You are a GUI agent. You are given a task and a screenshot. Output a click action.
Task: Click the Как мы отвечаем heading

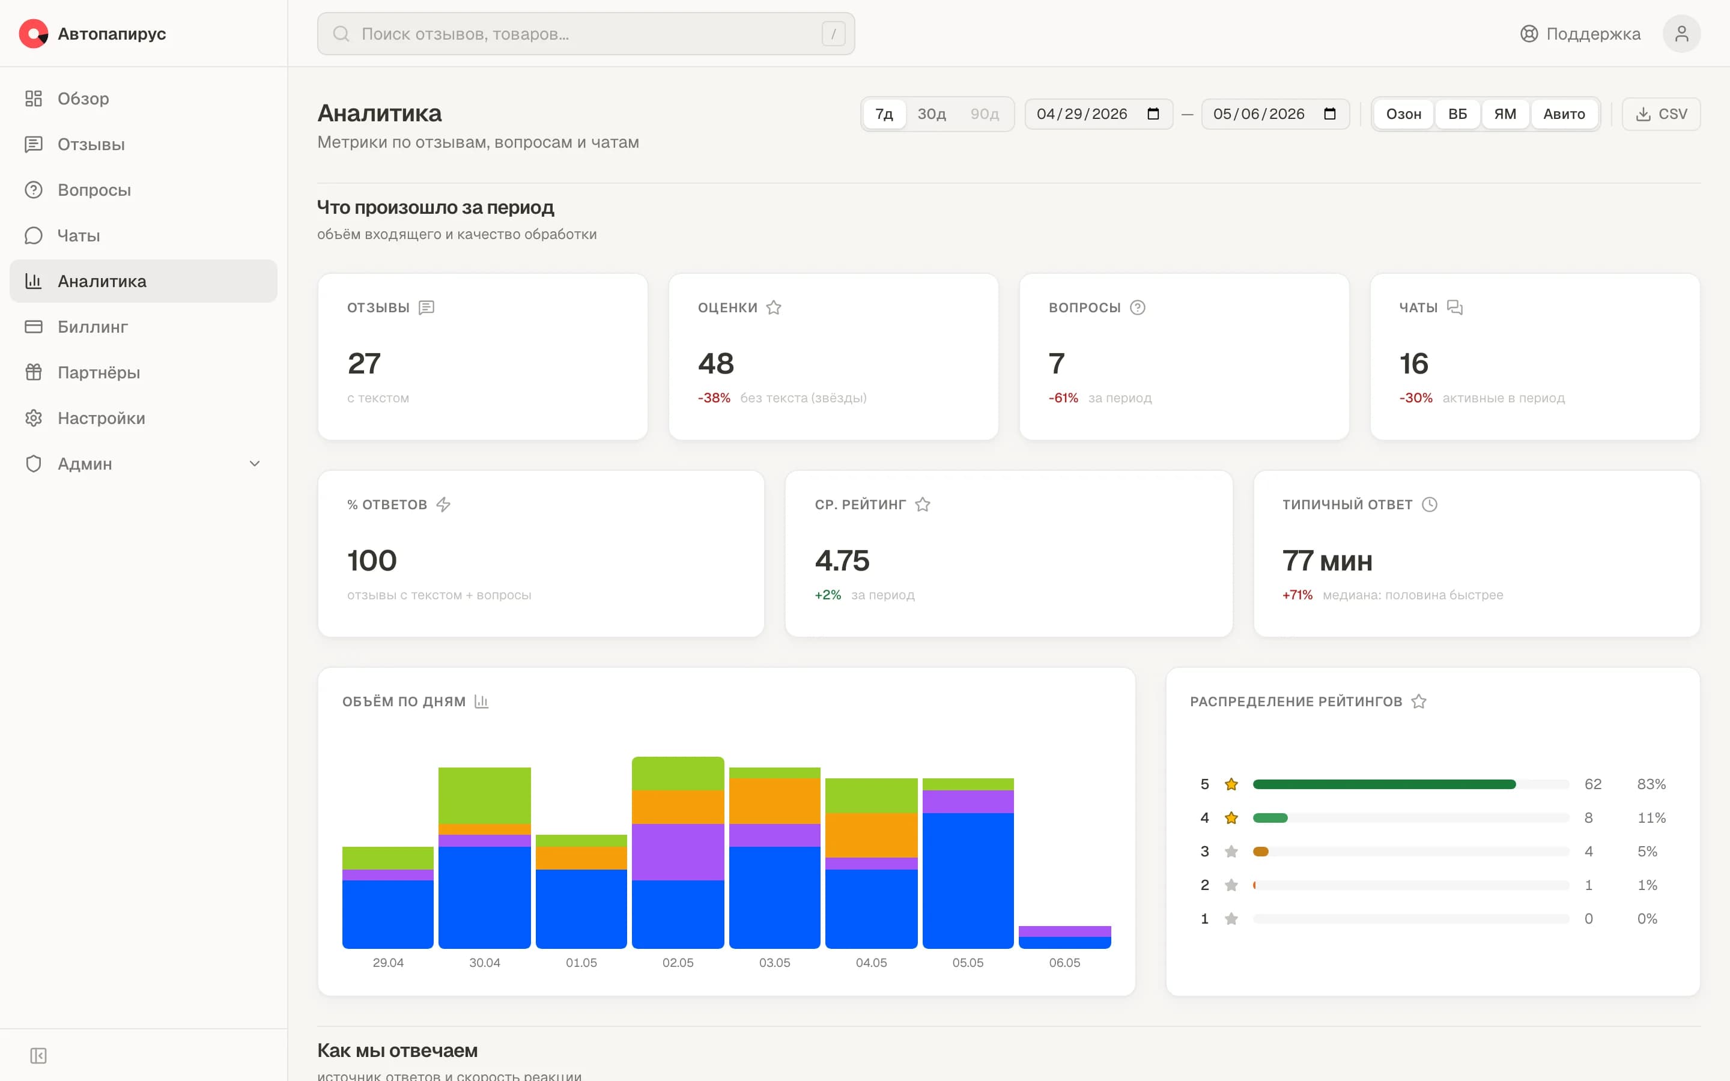click(x=398, y=1050)
